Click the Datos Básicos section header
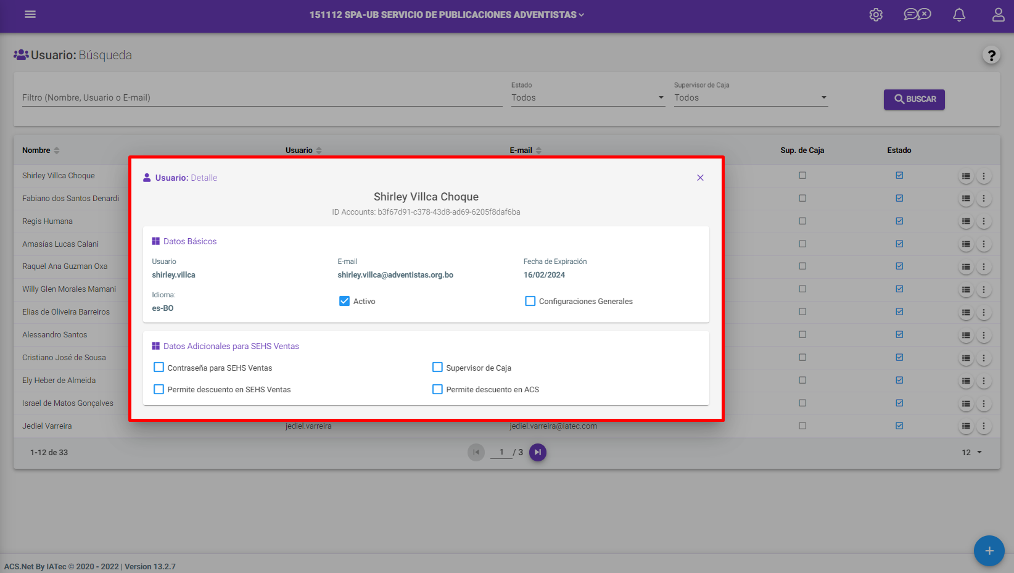 click(x=184, y=241)
